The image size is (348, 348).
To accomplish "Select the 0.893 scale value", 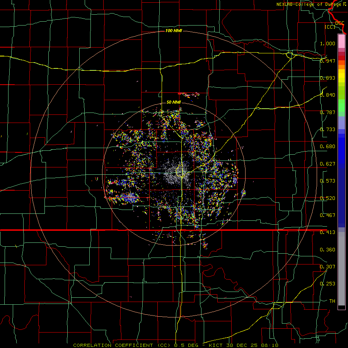I will pos(328,78).
